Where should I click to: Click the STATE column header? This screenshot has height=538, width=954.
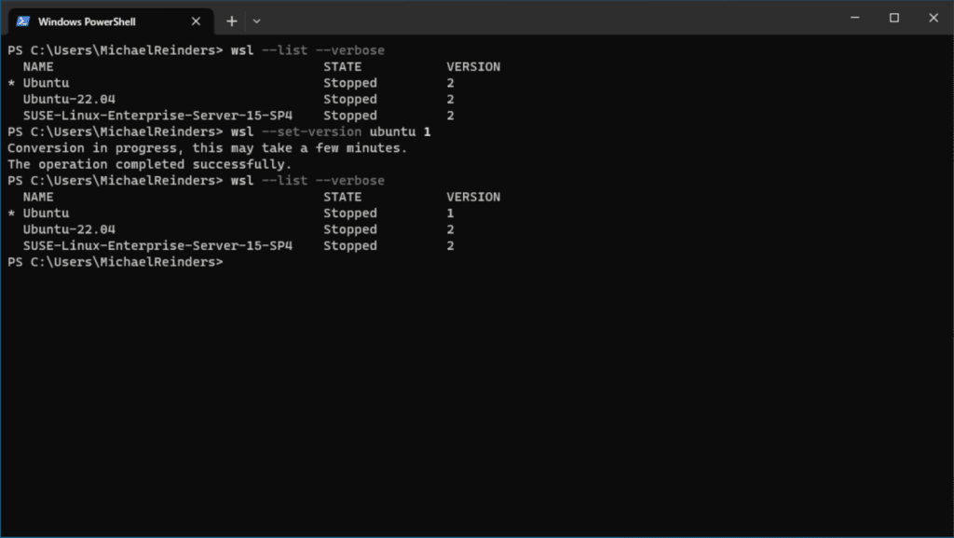[343, 66]
